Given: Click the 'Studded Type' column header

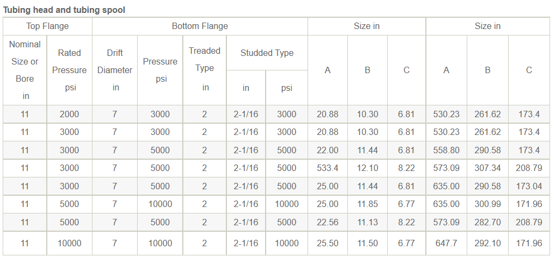Looking at the screenshot, I should tap(267, 53).
